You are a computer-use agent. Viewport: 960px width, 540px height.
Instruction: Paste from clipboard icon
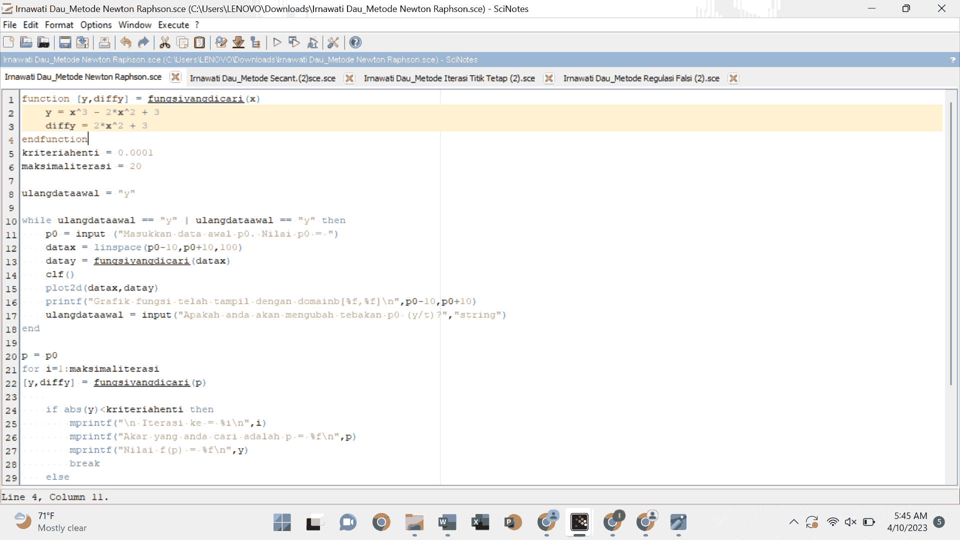(x=199, y=42)
